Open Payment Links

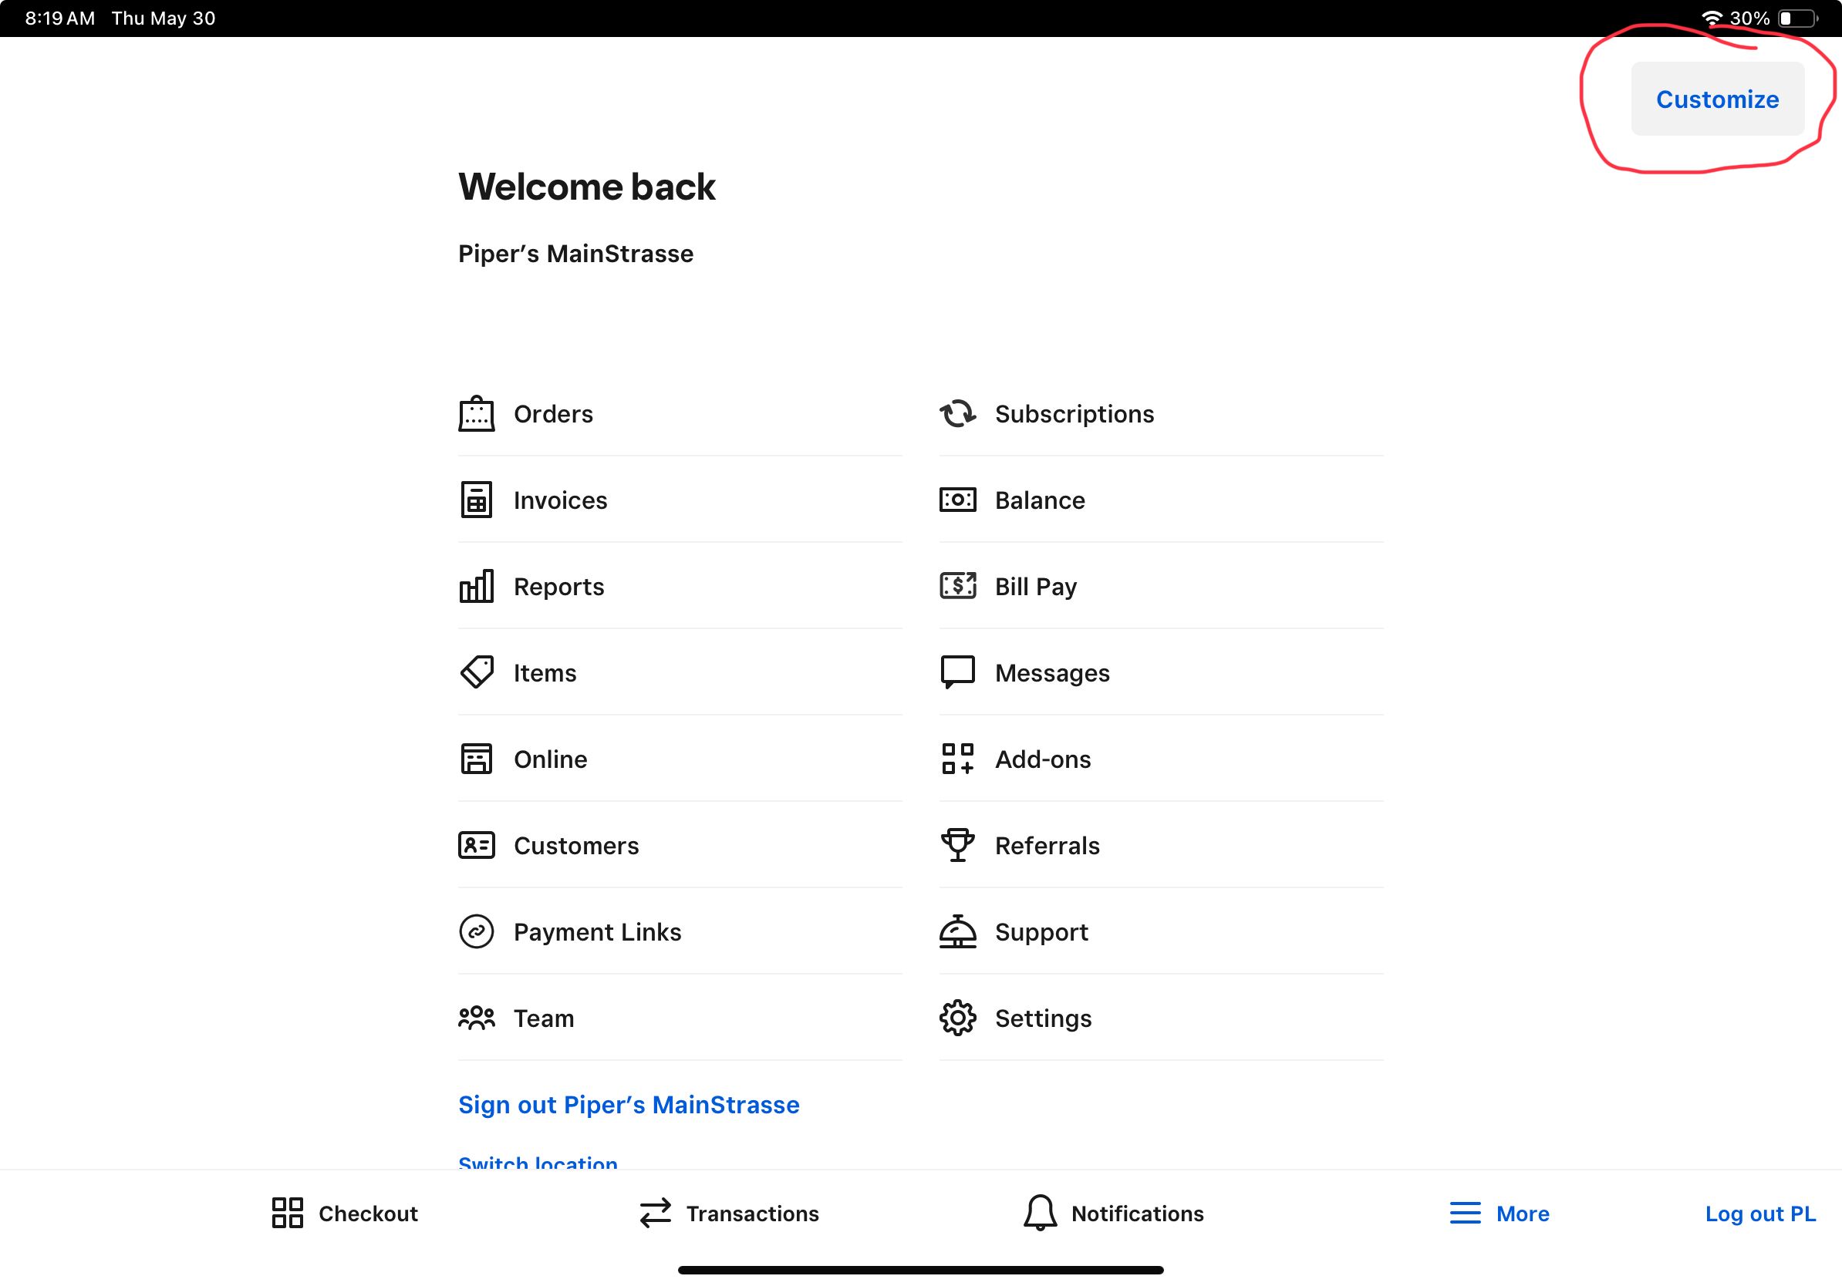(598, 931)
